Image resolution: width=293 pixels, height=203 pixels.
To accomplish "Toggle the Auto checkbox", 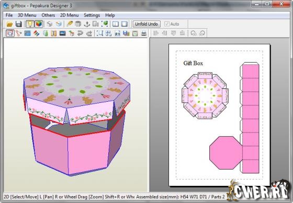I will [x=172, y=24].
